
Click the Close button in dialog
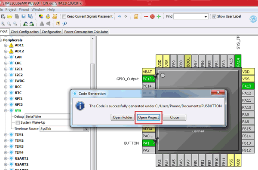(x=175, y=117)
